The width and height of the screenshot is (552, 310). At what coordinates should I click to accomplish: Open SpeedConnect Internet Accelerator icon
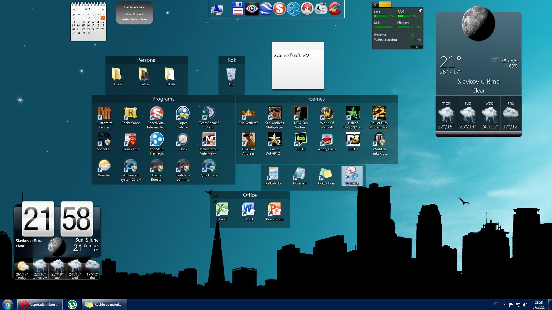coord(156,118)
